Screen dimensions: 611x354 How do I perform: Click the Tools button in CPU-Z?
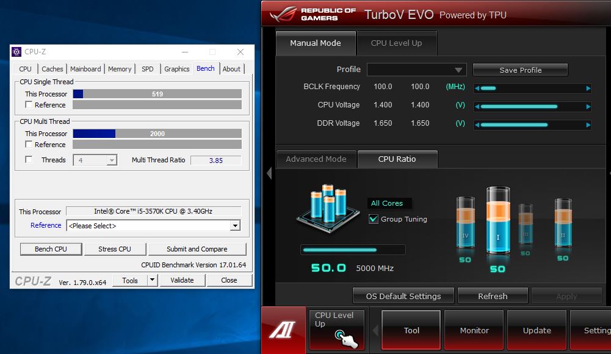point(130,280)
